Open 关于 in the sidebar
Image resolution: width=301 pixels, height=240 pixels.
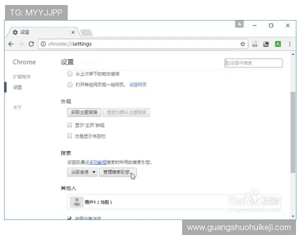point(18,107)
